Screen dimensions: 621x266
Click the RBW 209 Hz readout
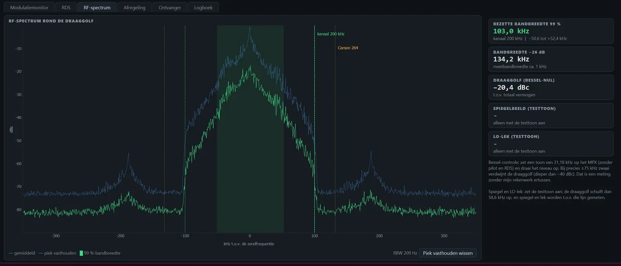click(x=405, y=253)
